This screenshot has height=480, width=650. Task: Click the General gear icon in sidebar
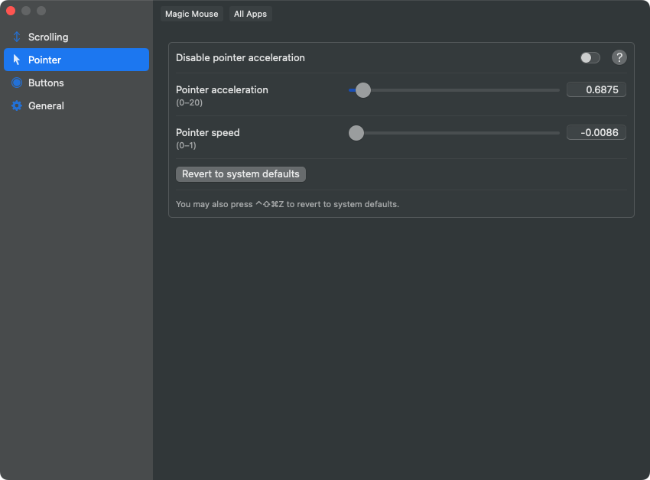click(x=17, y=105)
